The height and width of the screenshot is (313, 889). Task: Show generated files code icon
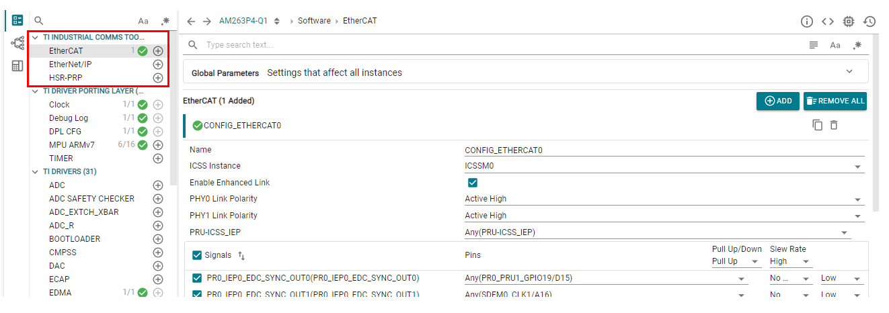point(828,21)
